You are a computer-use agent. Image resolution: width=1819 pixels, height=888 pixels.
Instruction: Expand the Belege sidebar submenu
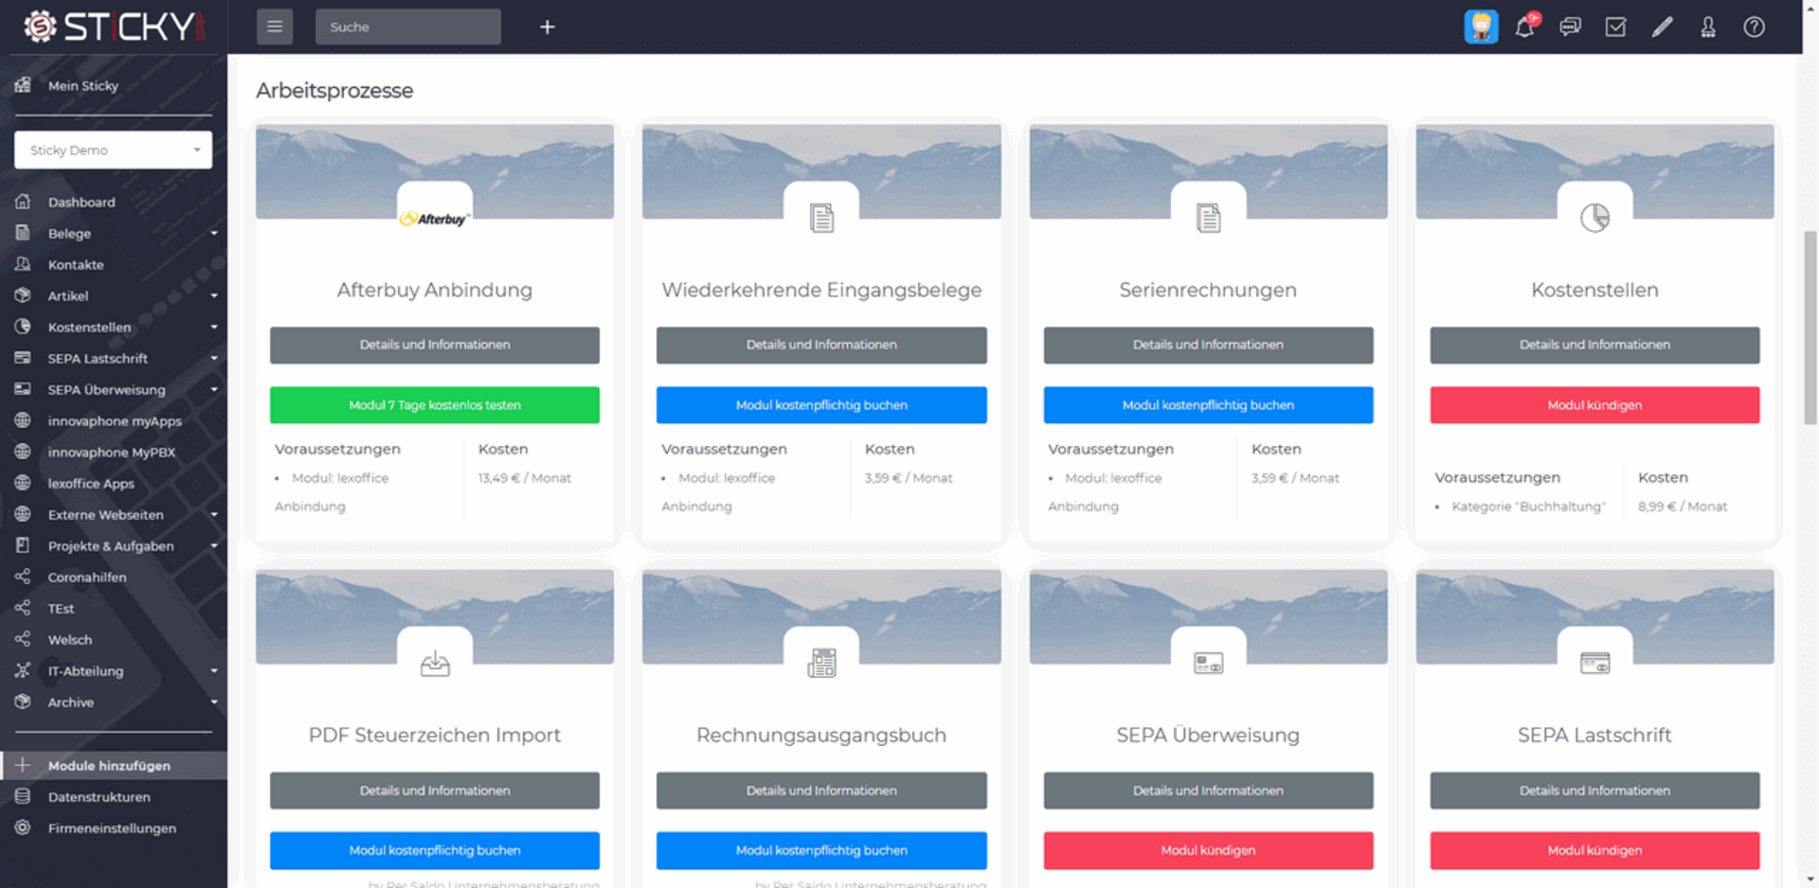tap(213, 234)
